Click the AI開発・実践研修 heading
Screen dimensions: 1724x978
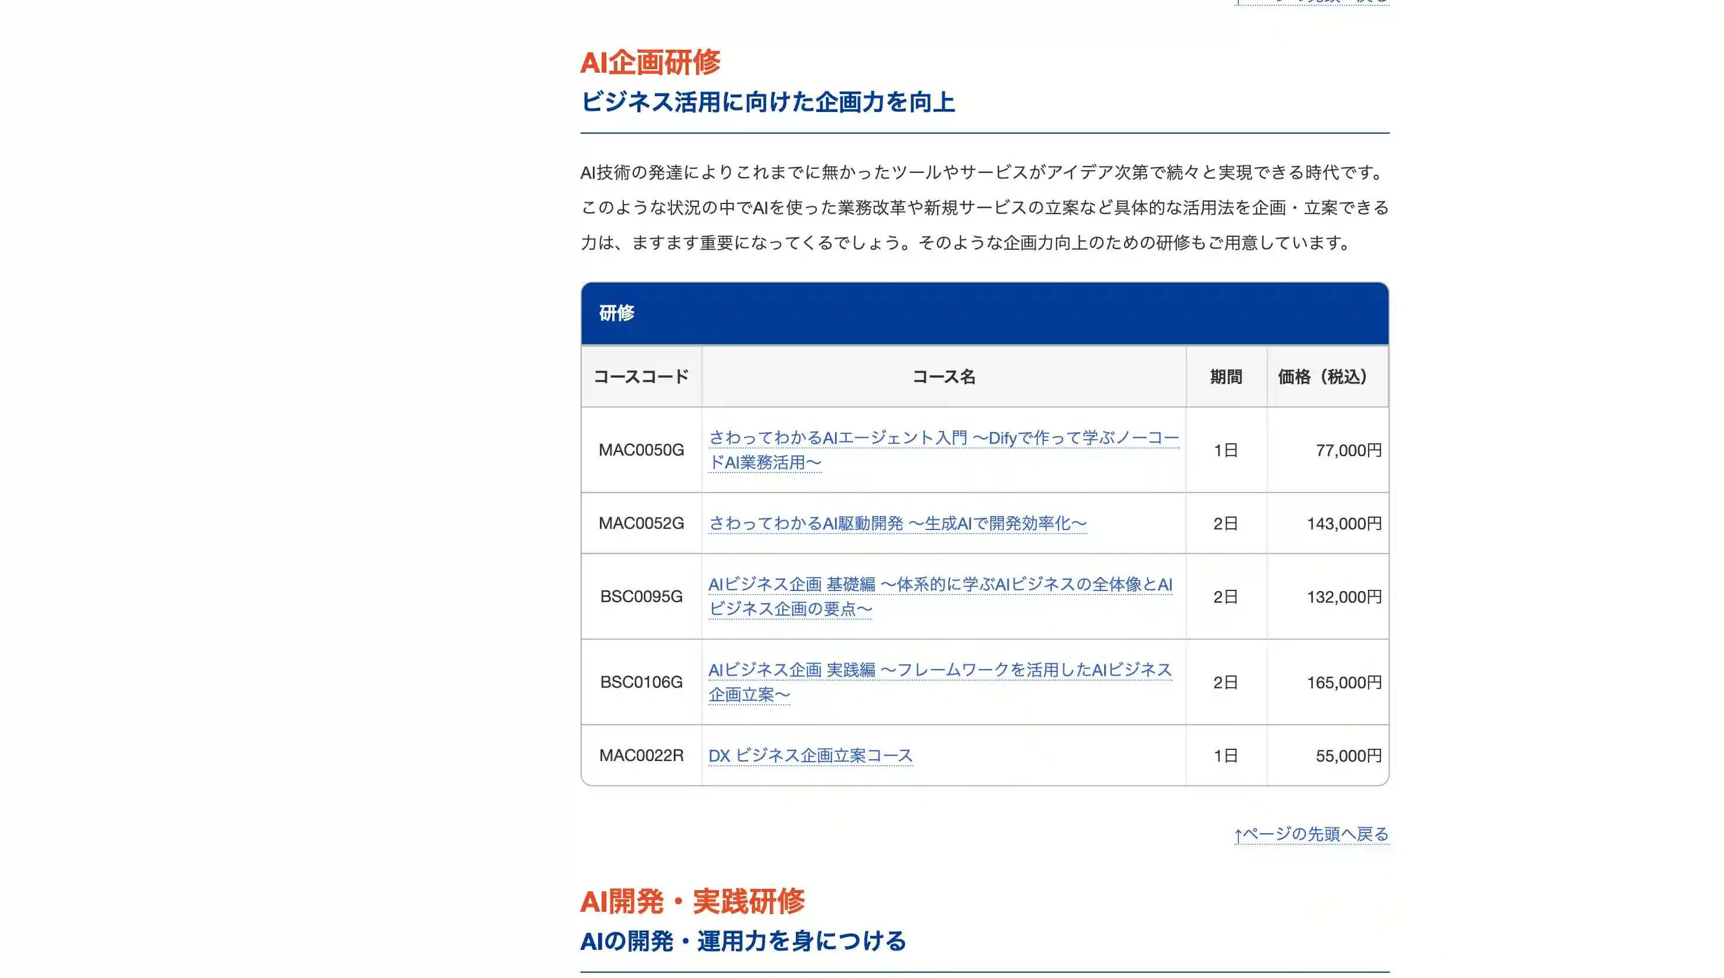692,901
